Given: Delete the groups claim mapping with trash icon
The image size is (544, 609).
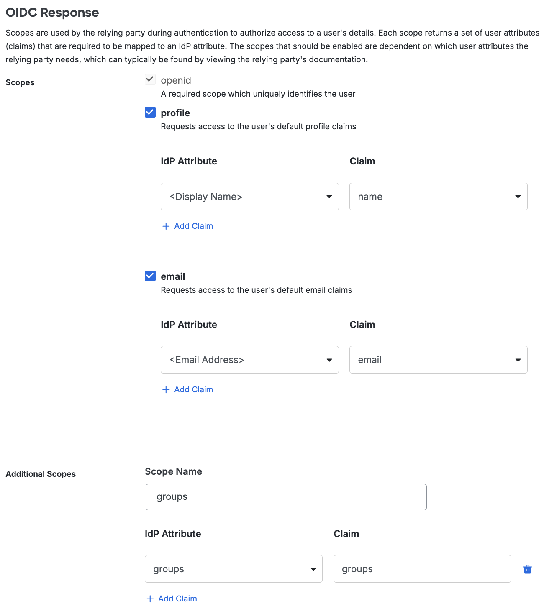Looking at the screenshot, I should tap(527, 569).
